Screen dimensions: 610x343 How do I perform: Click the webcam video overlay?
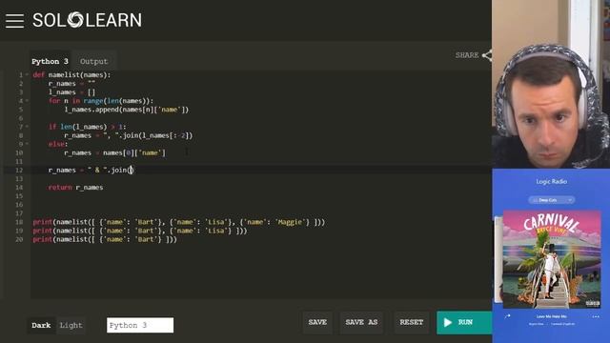(x=551, y=84)
